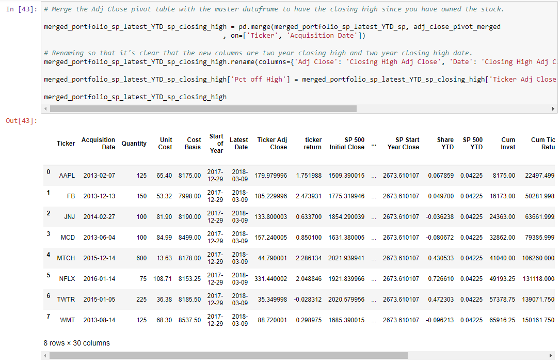Screen dimensions: 560x361
Task: Click the 'Merge the Adj Close' comment line
Action: click(x=274, y=9)
